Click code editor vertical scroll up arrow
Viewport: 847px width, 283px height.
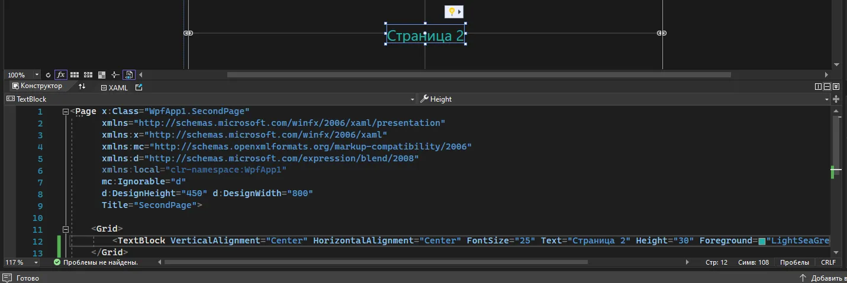click(x=836, y=111)
